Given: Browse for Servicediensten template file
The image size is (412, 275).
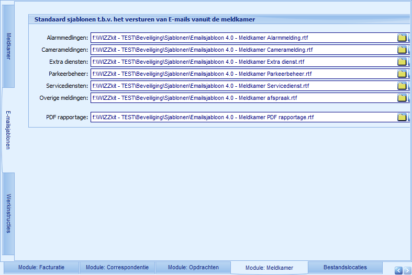Looking at the screenshot, I should click(x=402, y=86).
